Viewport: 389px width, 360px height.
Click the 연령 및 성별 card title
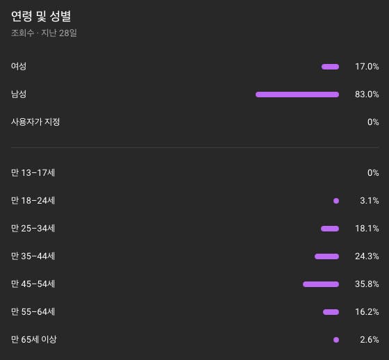tap(41, 16)
